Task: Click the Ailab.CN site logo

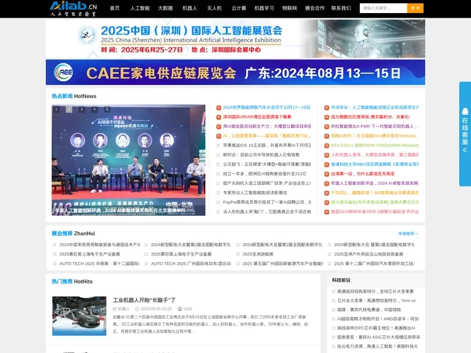Action: click(x=73, y=8)
